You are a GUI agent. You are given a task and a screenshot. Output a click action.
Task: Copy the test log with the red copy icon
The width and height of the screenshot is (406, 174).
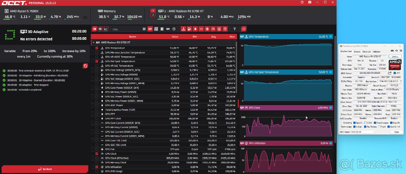pos(85,66)
